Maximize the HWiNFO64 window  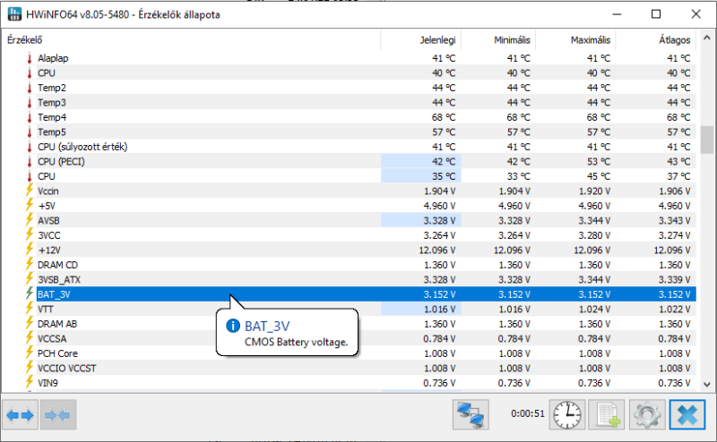pos(656,14)
